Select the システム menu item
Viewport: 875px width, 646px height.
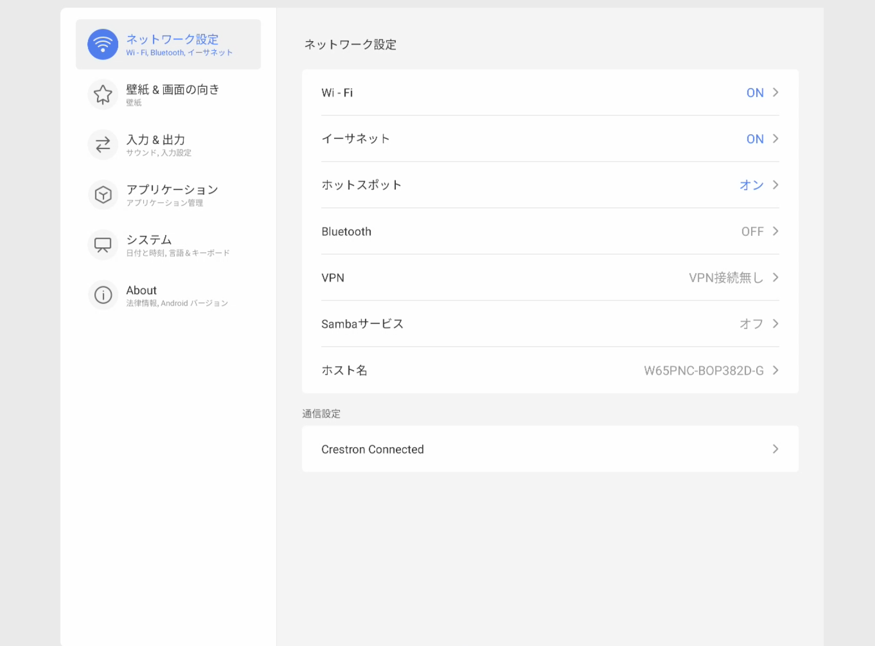[x=149, y=240]
